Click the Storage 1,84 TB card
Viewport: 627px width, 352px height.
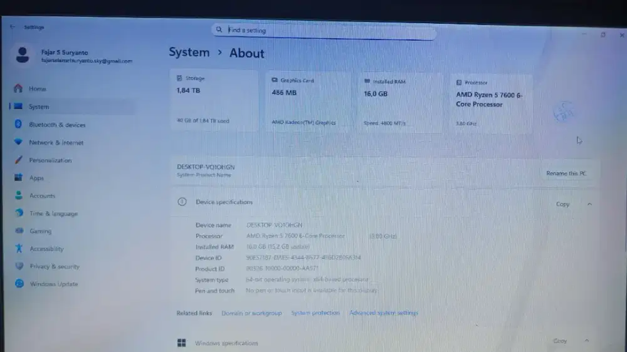point(214,100)
